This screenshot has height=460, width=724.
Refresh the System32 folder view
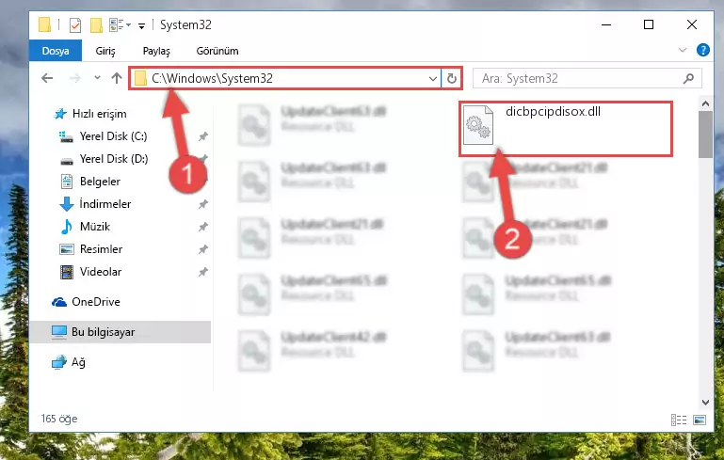[x=452, y=78]
